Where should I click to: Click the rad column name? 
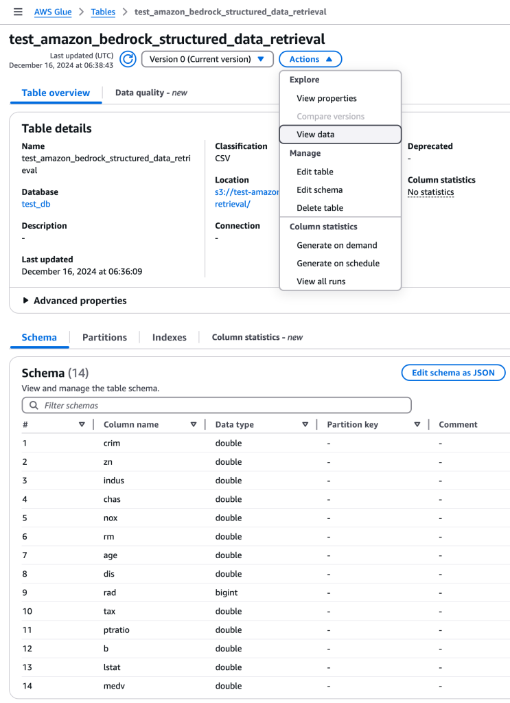(110, 592)
